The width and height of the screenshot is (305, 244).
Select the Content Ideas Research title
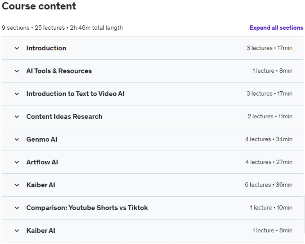(64, 117)
